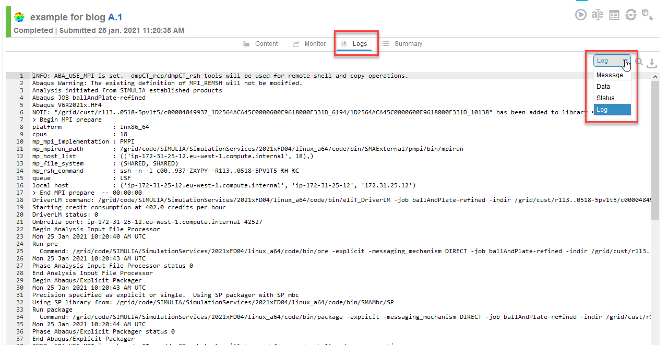Open the table properties icon
The width and height of the screenshot is (668, 345).
click(x=614, y=16)
